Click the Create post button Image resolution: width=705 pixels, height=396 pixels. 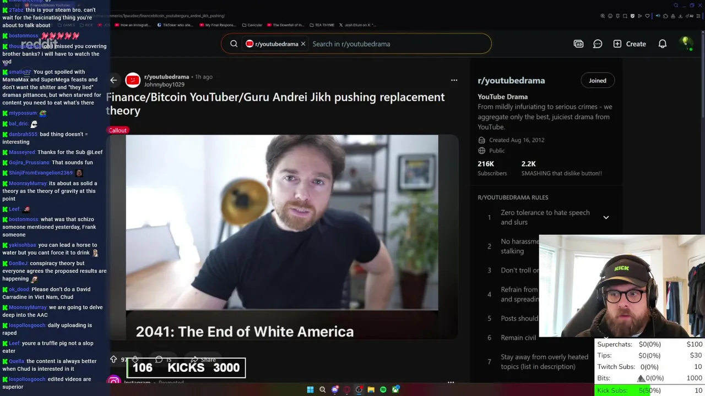coord(630,44)
